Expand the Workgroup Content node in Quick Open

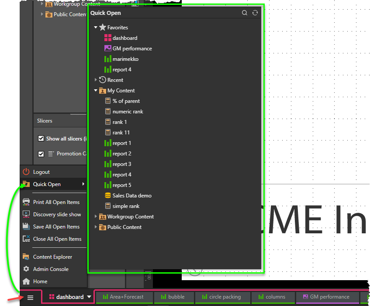tap(96, 217)
